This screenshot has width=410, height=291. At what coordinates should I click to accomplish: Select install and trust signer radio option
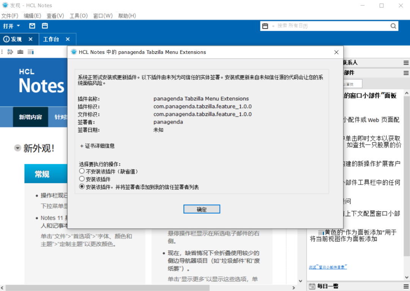(82, 187)
